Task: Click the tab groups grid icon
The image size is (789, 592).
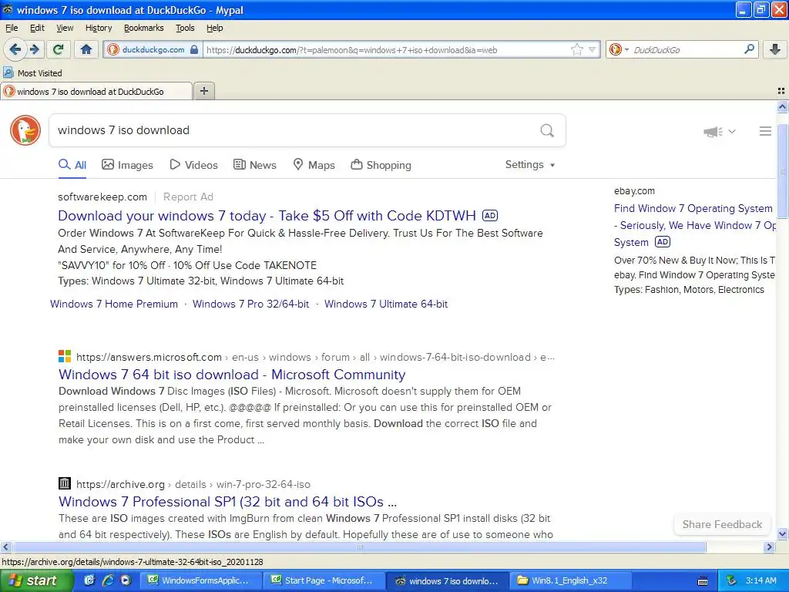Action: (781, 91)
